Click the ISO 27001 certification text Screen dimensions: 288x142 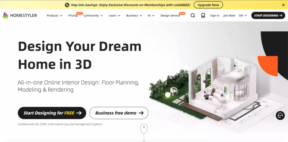60,124
